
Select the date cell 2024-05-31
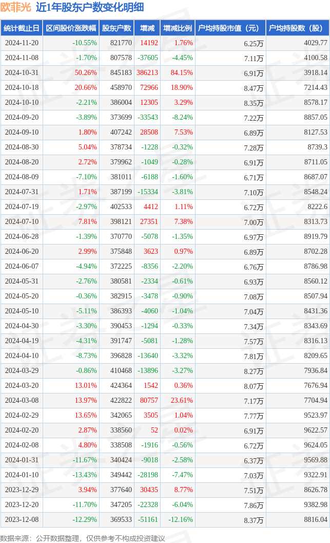[22, 281]
